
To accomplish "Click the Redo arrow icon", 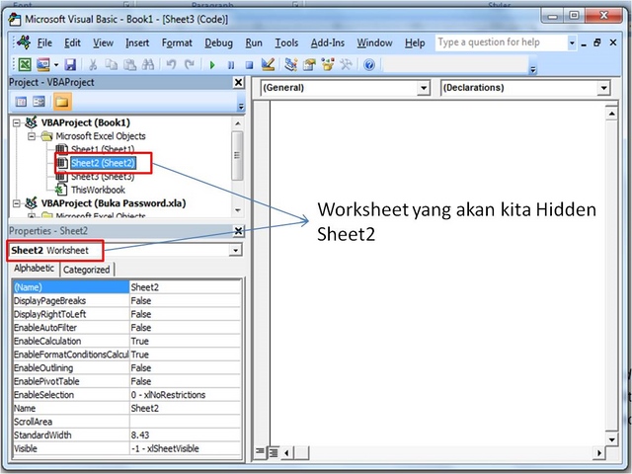I will [x=190, y=64].
